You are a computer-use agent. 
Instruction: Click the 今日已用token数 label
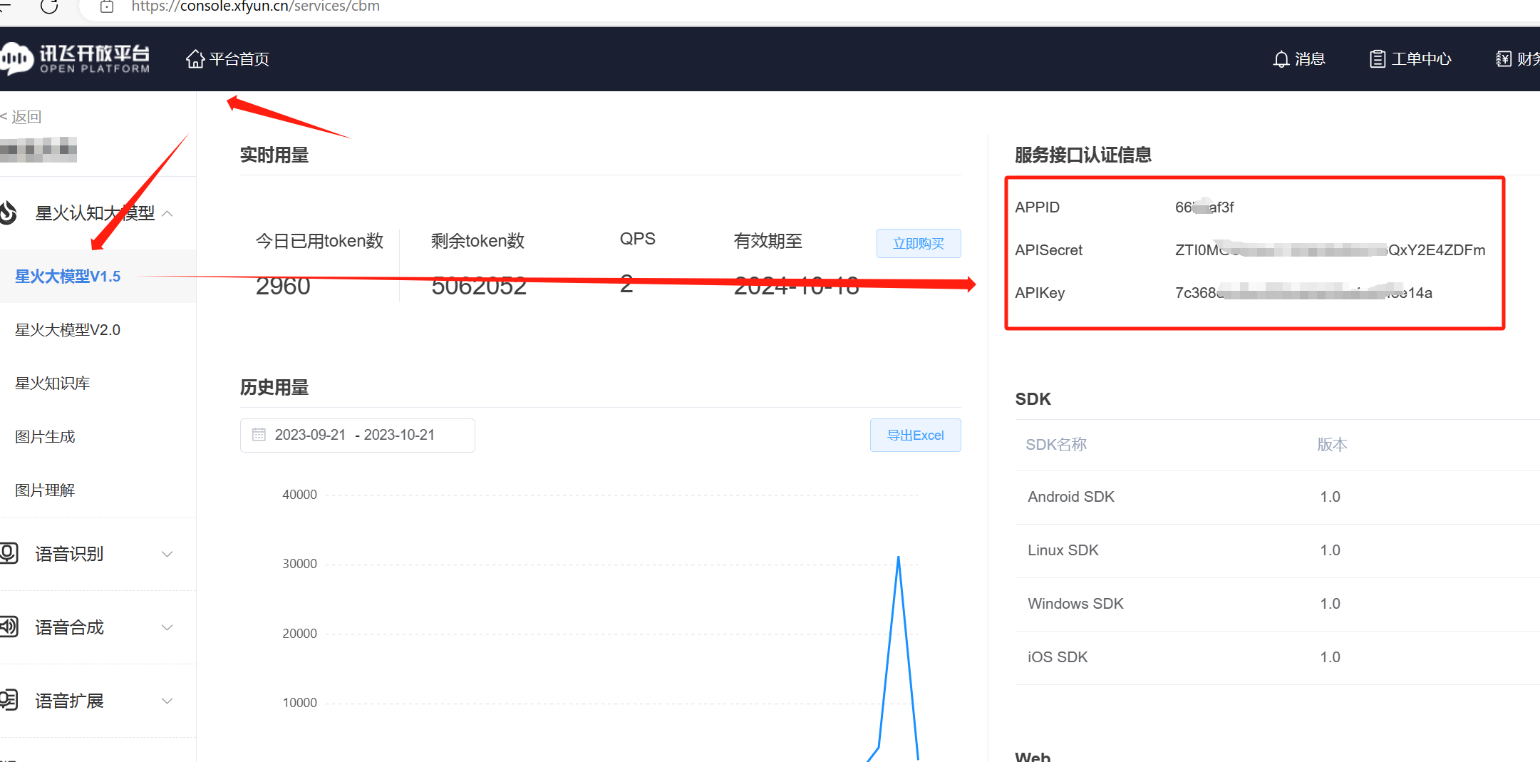coord(320,241)
